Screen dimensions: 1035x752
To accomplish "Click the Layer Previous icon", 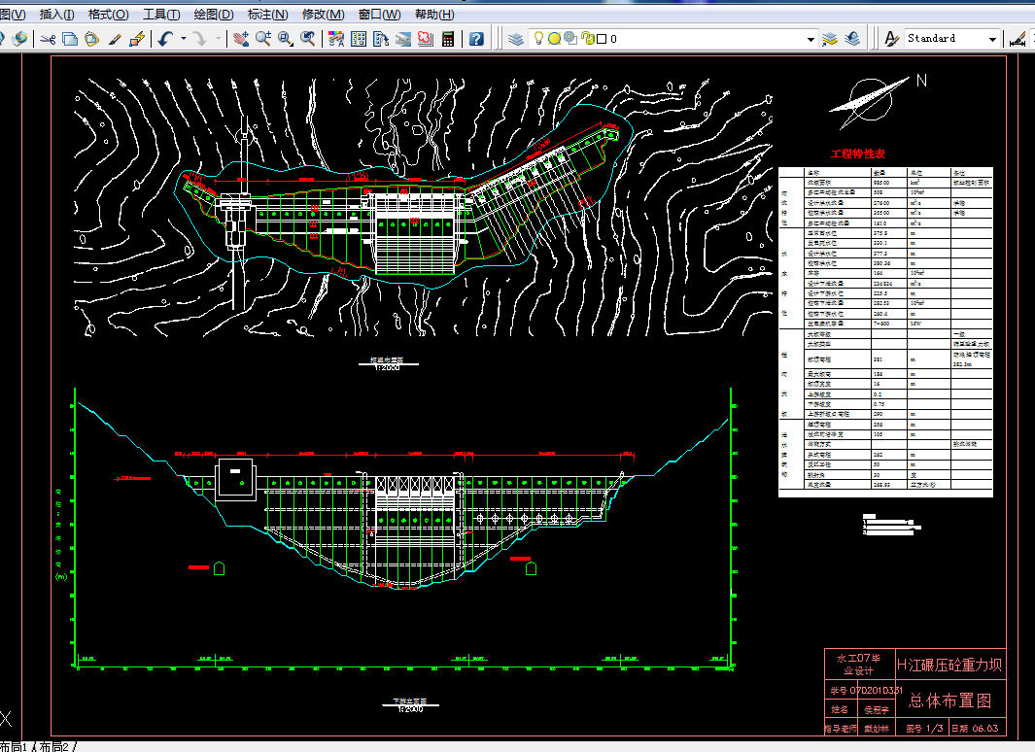I will click(852, 40).
